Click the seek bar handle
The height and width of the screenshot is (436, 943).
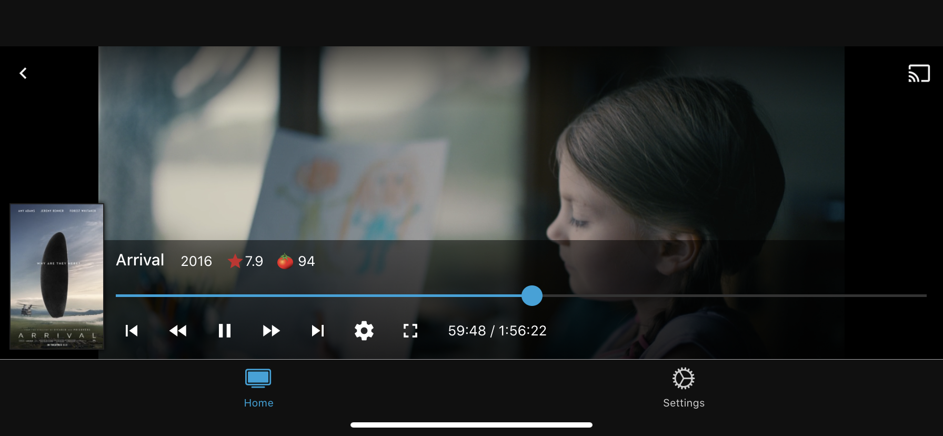coord(532,295)
